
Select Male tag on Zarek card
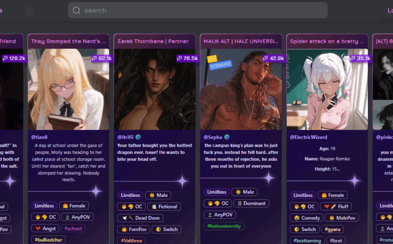(x=158, y=195)
